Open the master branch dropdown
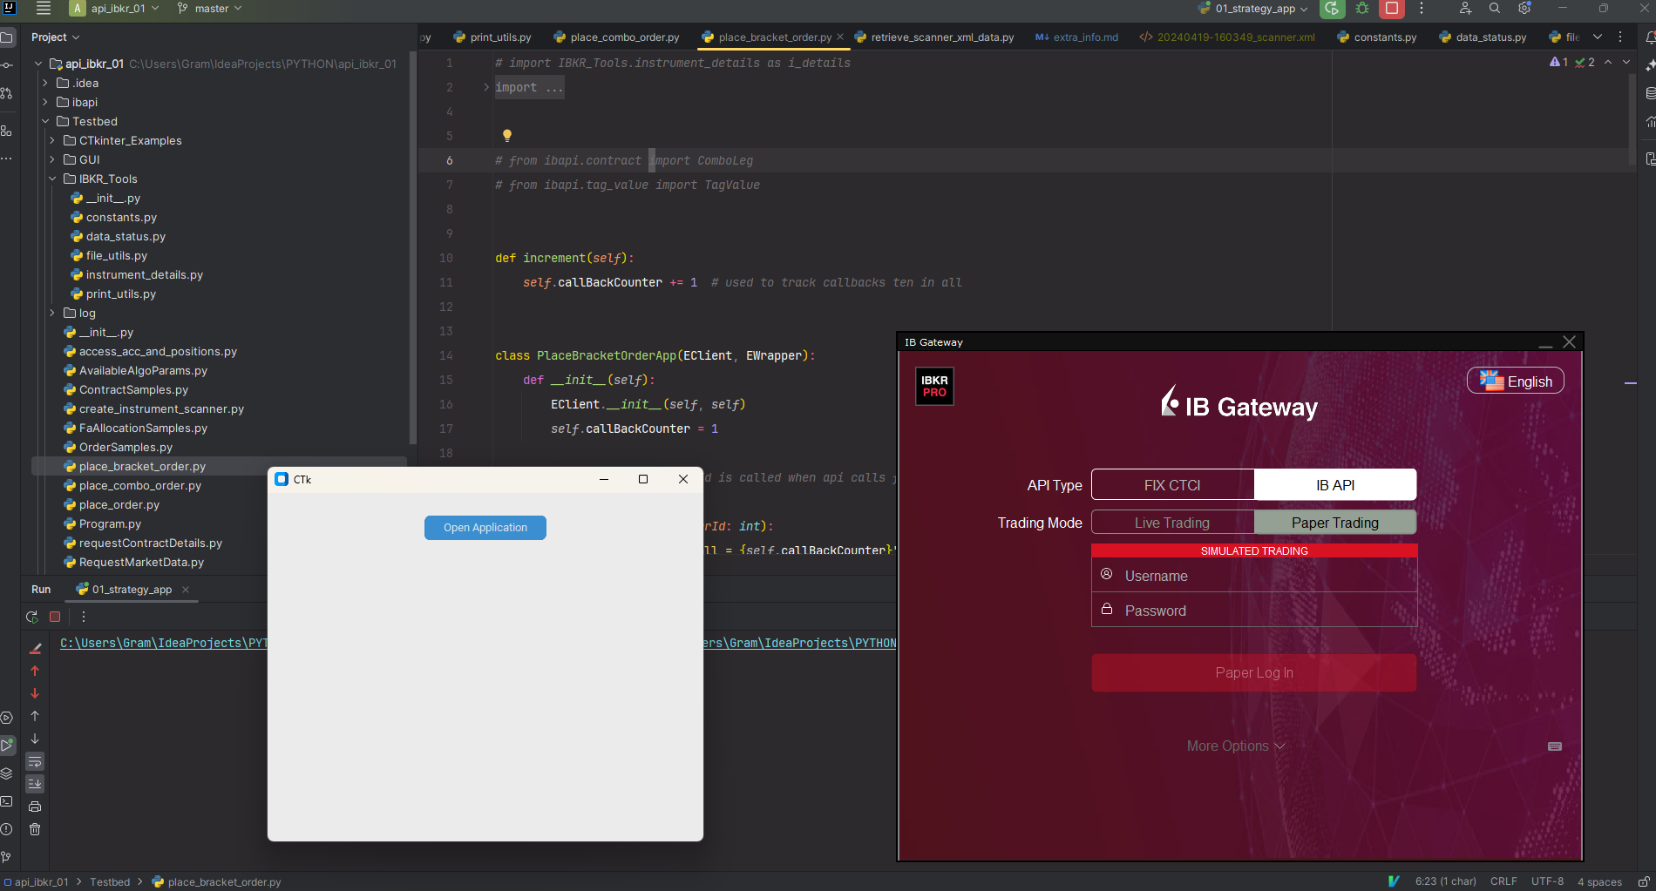 pos(210,9)
